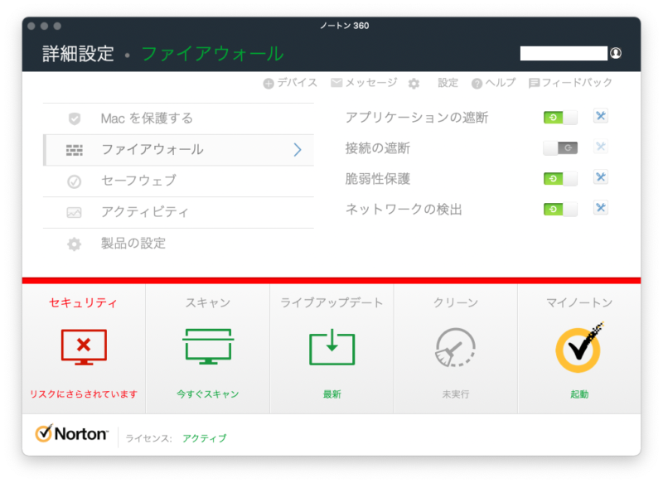The height and width of the screenshot is (483, 663).
Task: Click the Clean broom icon
Action: 455,348
